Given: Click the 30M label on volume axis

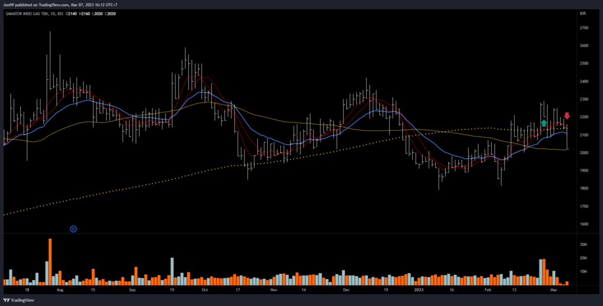Looking at the screenshot, I should (583, 244).
